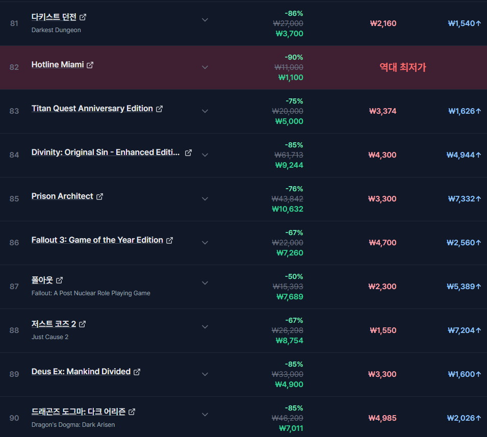The image size is (487, 437).
Task: Click the ₩4,700 lowest price
Action: pos(382,243)
